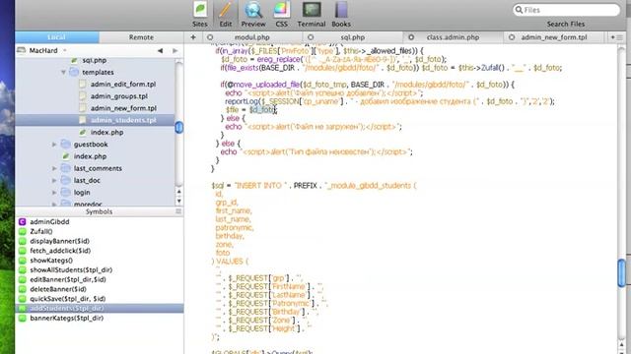The width and height of the screenshot is (631, 354).
Task: Open admin_new_form.tpl in file tree
Action: (x=123, y=108)
